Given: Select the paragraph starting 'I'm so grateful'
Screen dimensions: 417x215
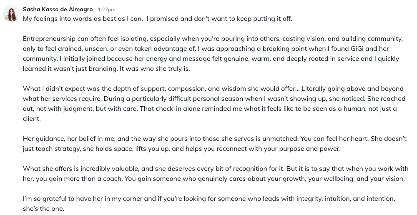Looking at the screenshot, I should 209,204.
